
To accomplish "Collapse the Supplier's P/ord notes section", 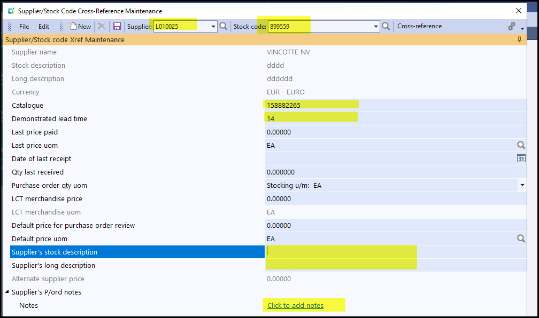I will coord(7,292).
